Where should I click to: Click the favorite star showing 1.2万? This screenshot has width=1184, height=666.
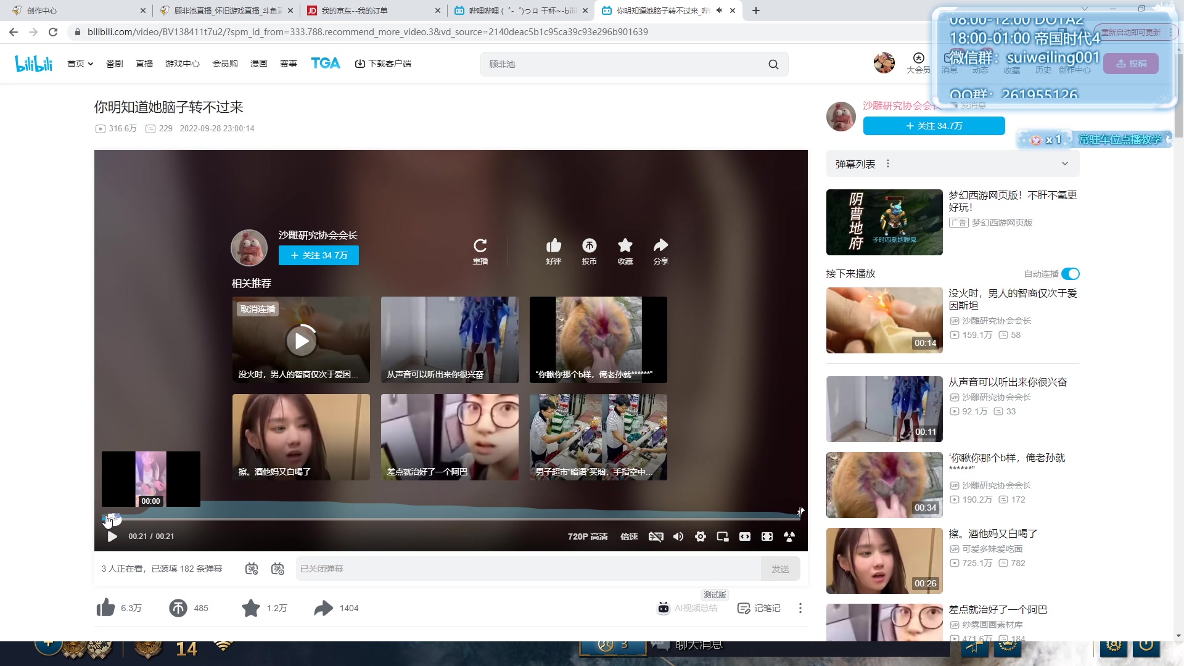(x=251, y=608)
